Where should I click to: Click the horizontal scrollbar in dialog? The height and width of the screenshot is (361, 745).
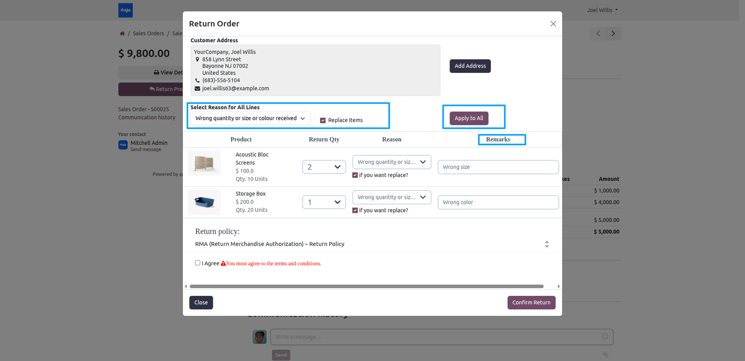click(x=366, y=286)
